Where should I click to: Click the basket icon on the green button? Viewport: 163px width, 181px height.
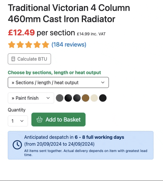[x=39, y=119]
